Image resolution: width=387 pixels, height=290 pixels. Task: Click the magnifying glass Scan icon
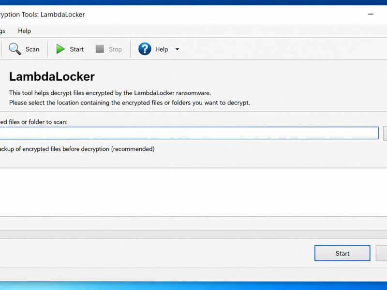point(15,49)
